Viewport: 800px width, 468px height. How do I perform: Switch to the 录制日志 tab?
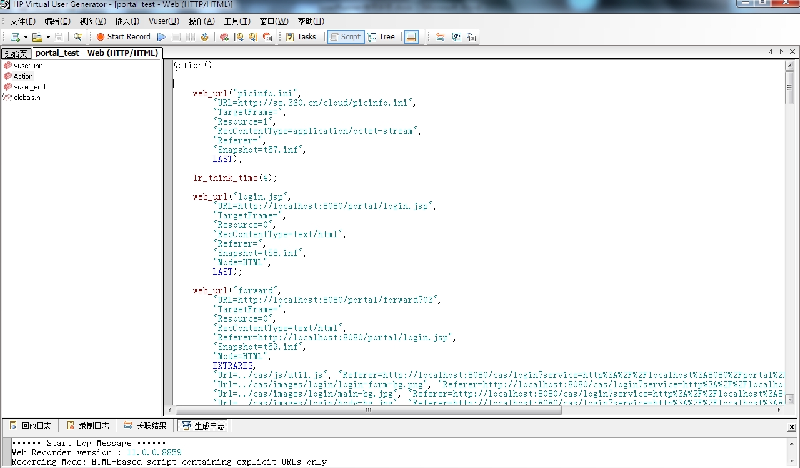coord(88,425)
